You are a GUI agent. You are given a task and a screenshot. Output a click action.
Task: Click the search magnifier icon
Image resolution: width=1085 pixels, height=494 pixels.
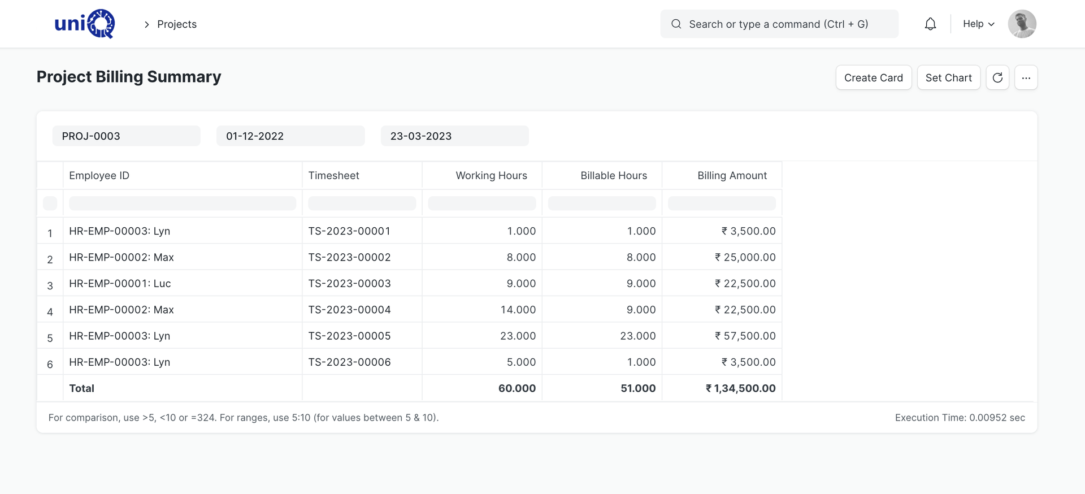(676, 24)
